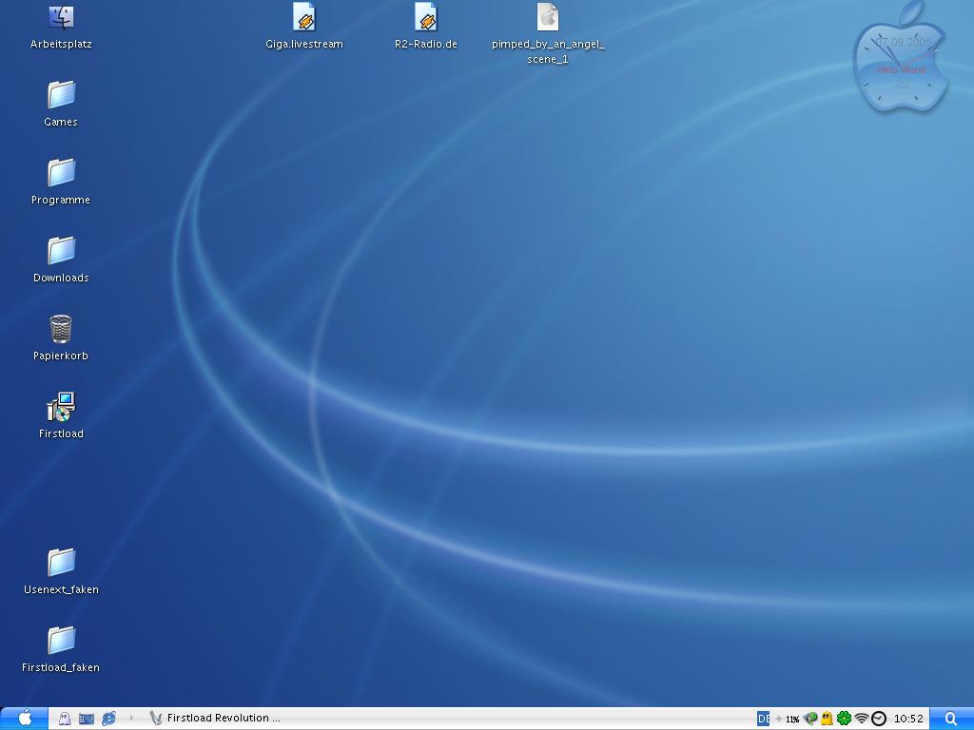
Task: Select the Usenext_faken folder
Action: pyautogui.click(x=61, y=571)
